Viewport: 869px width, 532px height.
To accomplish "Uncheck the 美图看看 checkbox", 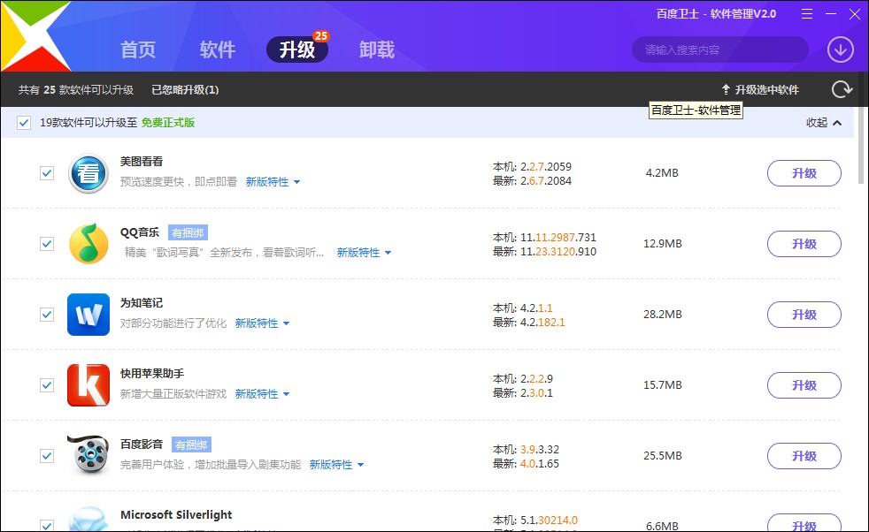I will coord(47,173).
